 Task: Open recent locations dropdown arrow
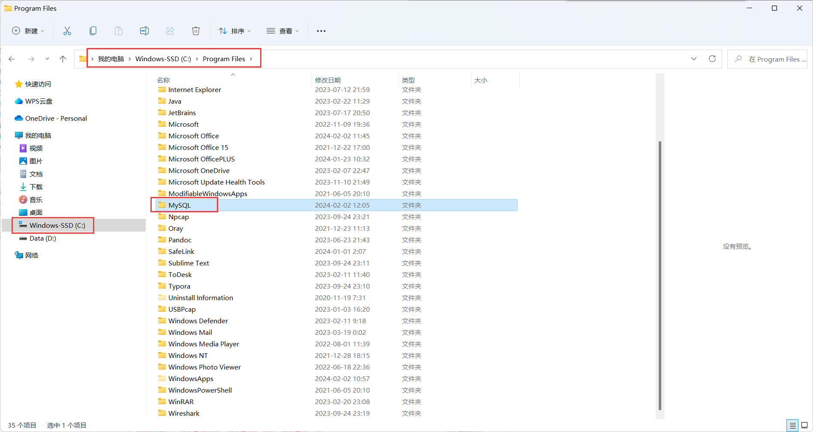[47, 59]
